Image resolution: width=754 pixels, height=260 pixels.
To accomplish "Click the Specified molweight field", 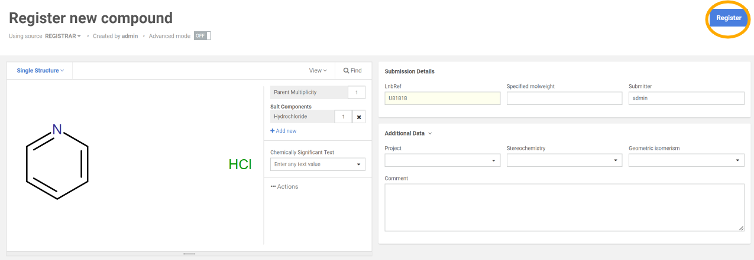I will click(564, 98).
